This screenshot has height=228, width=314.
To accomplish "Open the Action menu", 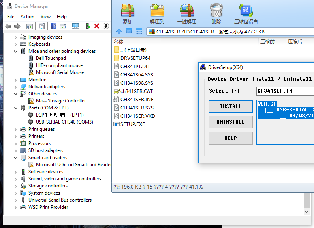I will tap(27, 17).
